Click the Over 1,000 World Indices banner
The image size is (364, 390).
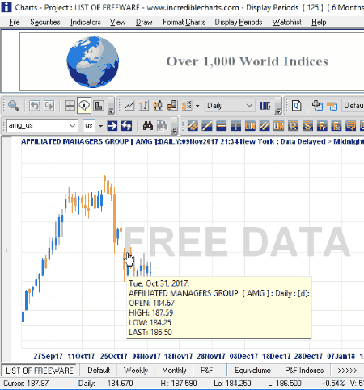pyautogui.click(x=248, y=61)
